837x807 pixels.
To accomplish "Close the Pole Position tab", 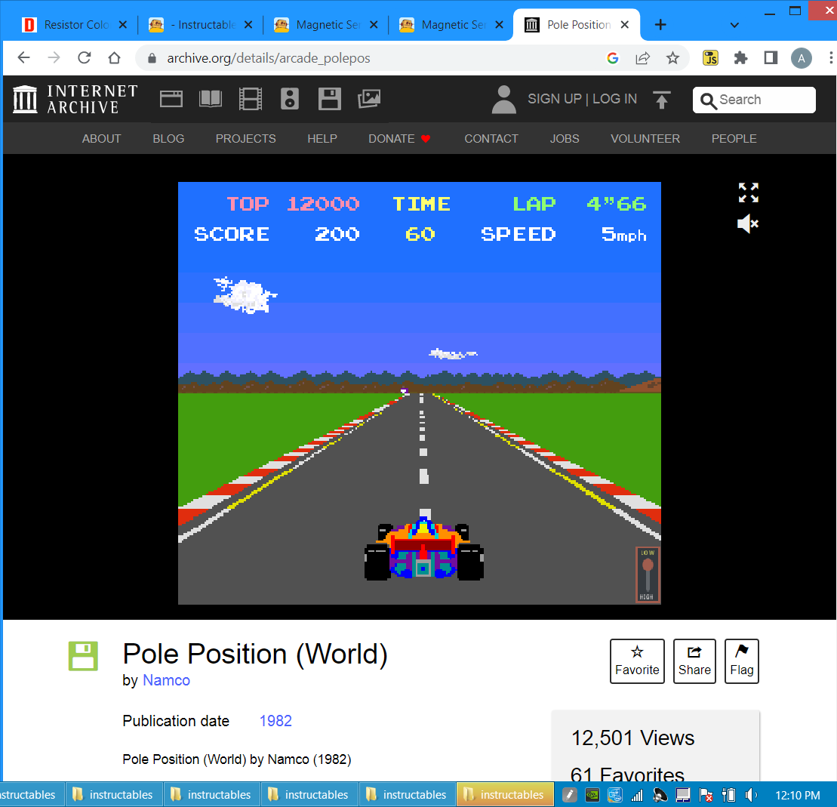I will pos(625,25).
